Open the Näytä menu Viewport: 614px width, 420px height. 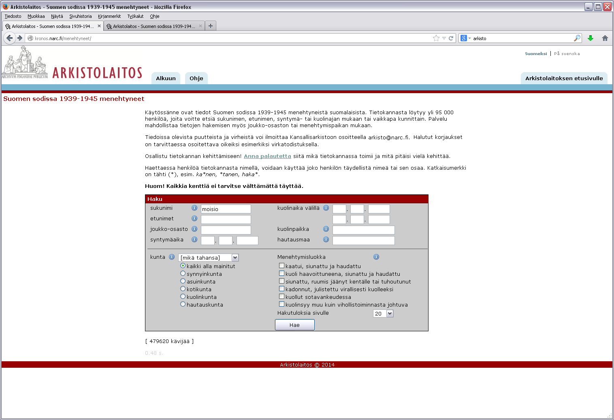[57, 16]
